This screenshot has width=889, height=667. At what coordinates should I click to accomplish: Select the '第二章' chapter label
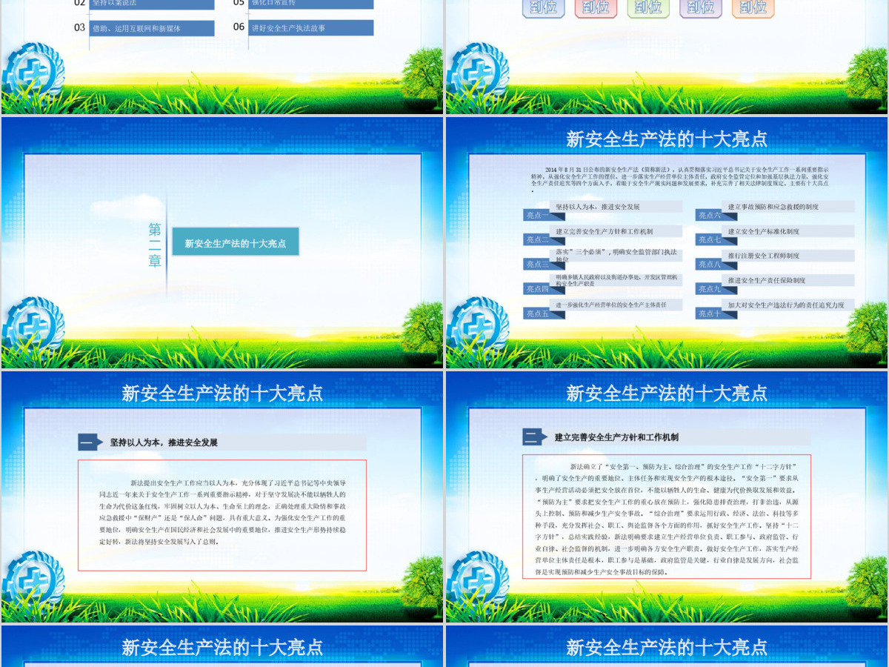[155, 245]
